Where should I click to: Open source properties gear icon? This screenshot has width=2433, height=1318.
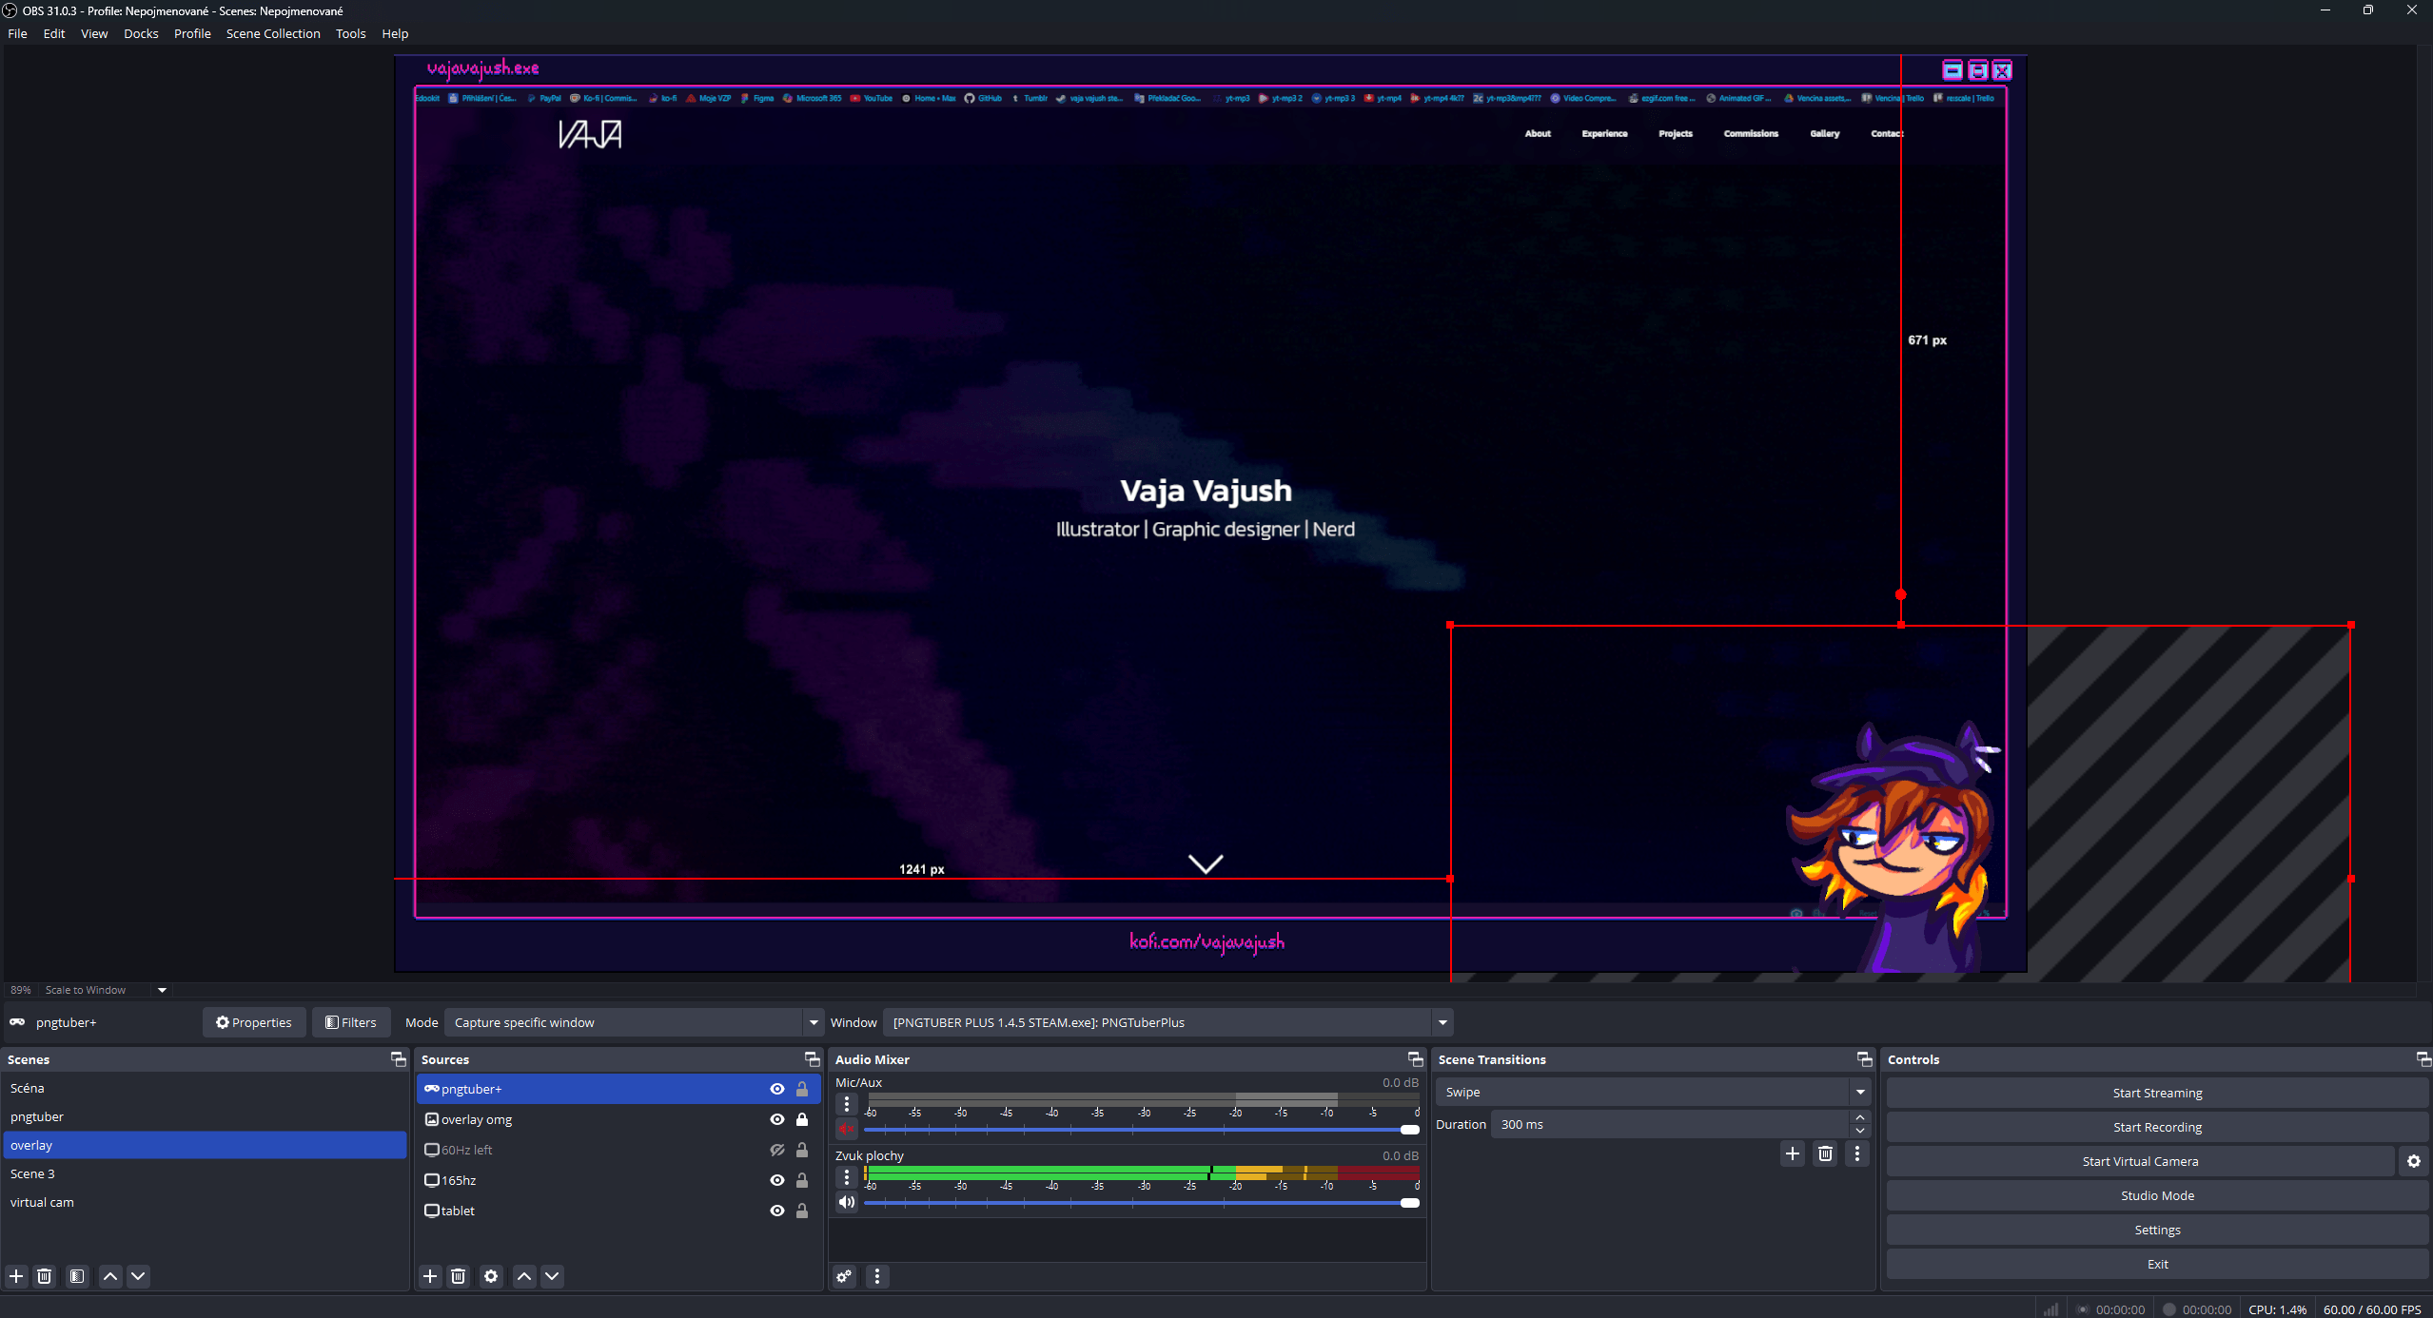tap(491, 1276)
